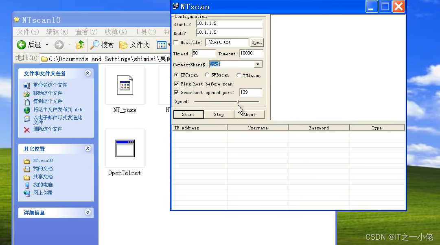
Task: Open the Favorites (收藏) menu
Action: click(116, 32)
